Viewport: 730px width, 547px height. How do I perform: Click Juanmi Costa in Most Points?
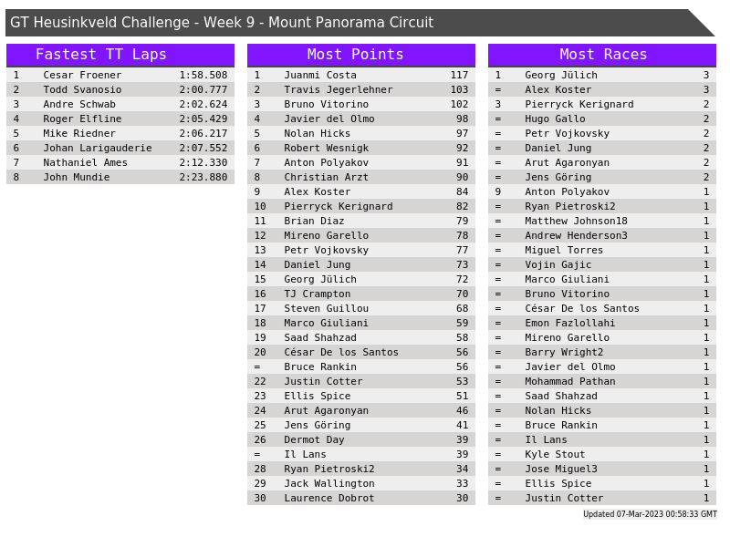coord(320,75)
